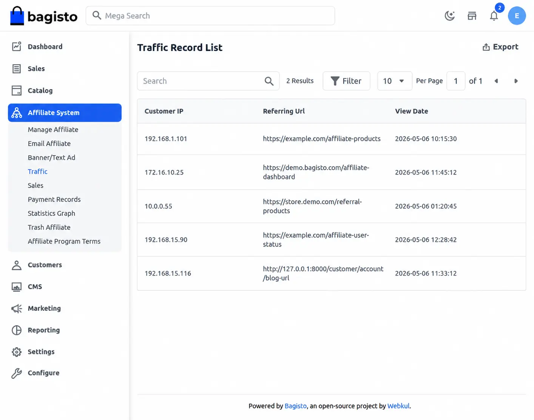Viewport: 534px width, 420px height.
Task: Click the date 2026-05-06 11:33:12
Action: point(426,273)
